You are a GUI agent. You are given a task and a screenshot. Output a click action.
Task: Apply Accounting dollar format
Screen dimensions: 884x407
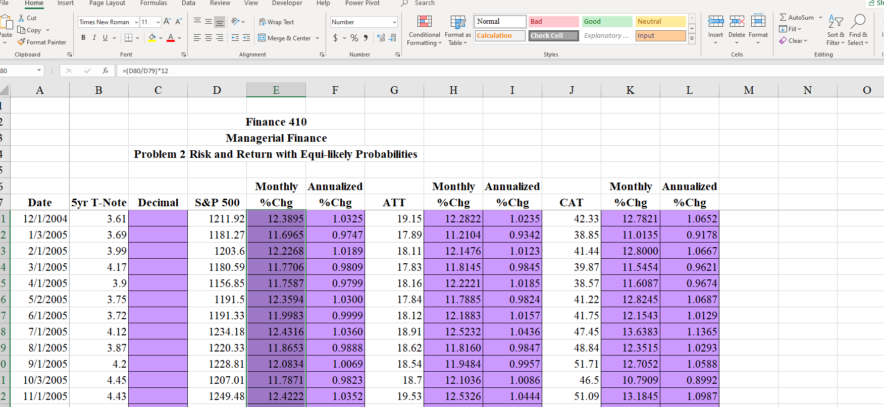[336, 38]
